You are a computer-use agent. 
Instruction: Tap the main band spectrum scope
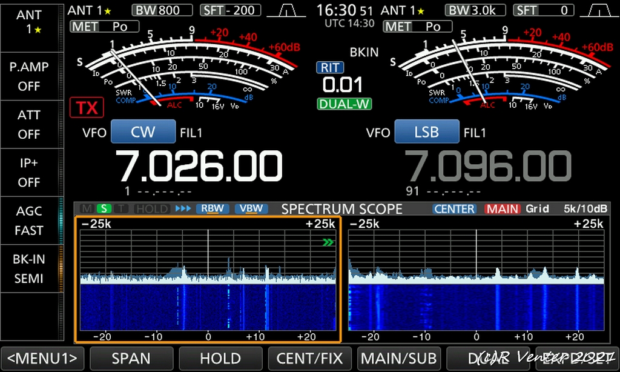(208, 257)
